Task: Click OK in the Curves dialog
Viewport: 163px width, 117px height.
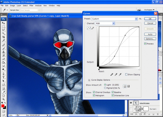Action: [150, 19]
